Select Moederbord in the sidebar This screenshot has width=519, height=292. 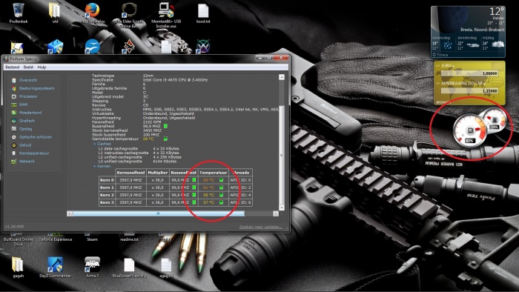click(30, 113)
